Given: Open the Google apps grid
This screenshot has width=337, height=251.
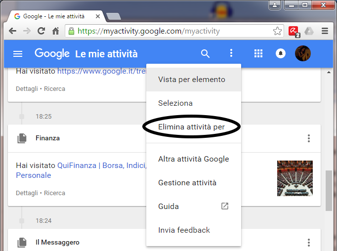Looking at the screenshot, I should click(x=258, y=53).
